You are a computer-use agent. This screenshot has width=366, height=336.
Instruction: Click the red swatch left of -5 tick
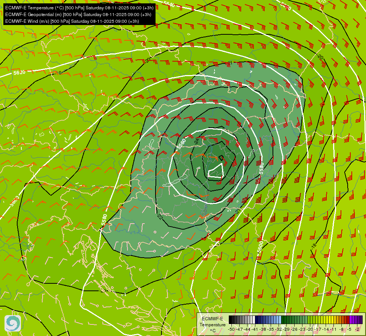[348, 320]
